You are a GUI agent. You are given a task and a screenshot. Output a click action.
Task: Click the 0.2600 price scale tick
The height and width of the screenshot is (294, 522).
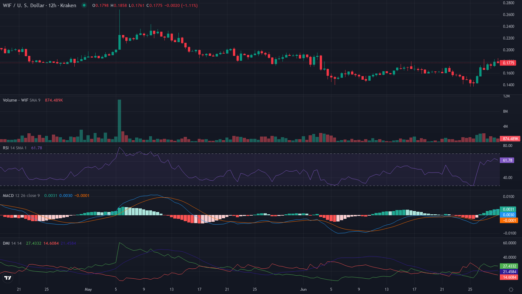point(509,15)
